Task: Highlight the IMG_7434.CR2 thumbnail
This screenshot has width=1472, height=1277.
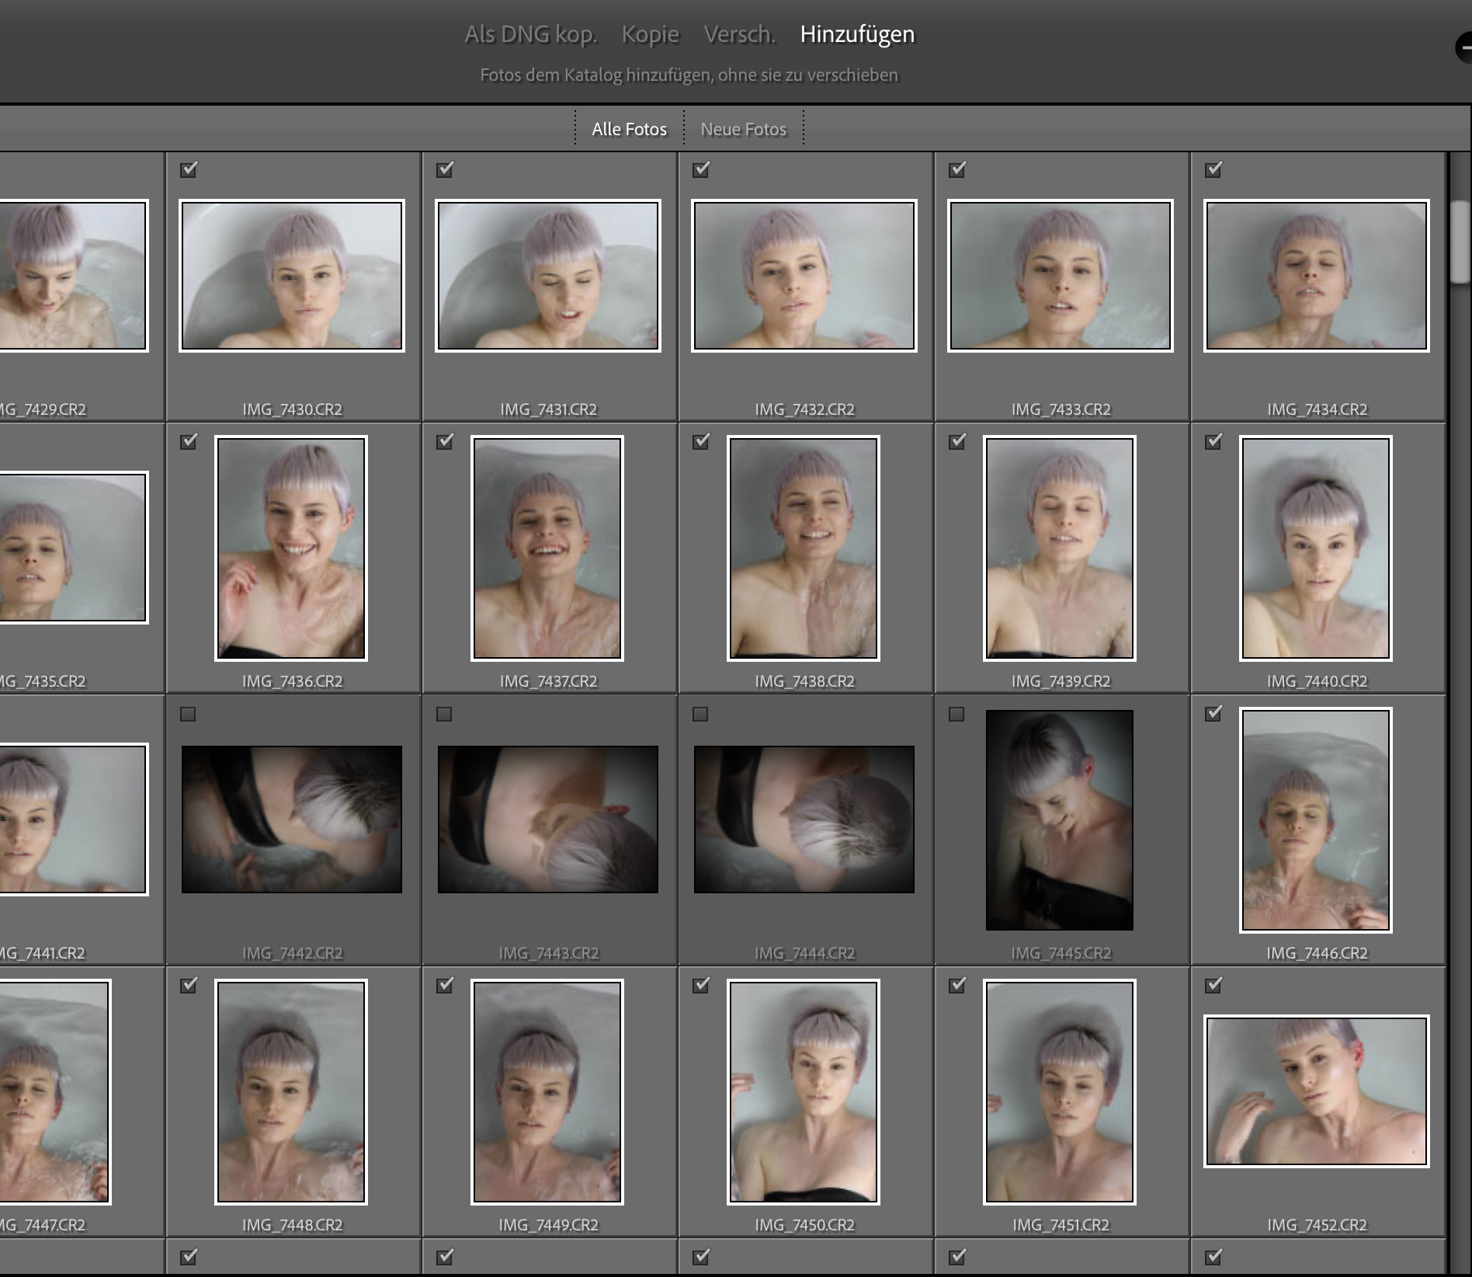Action: coord(1317,276)
